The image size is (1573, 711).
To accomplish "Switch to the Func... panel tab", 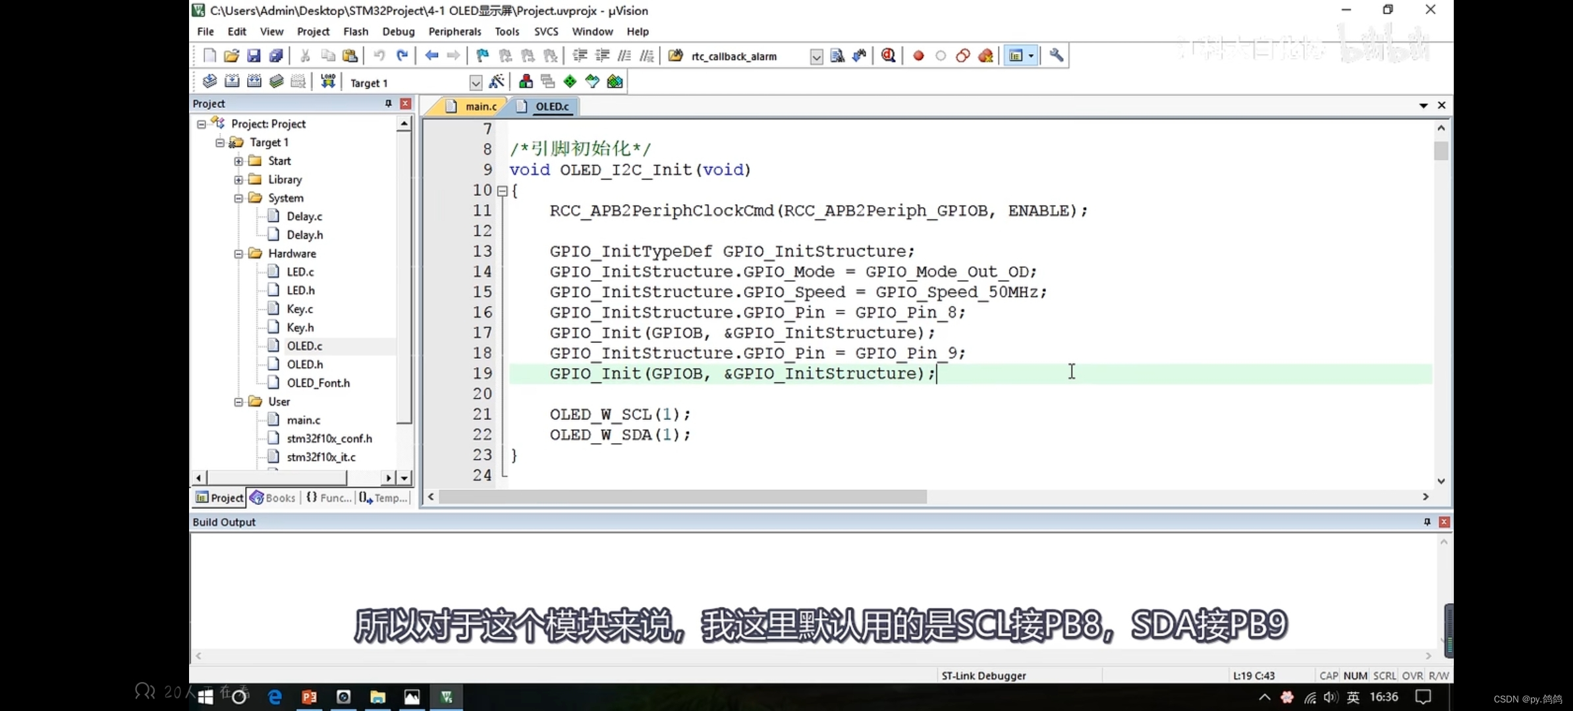I will (328, 498).
